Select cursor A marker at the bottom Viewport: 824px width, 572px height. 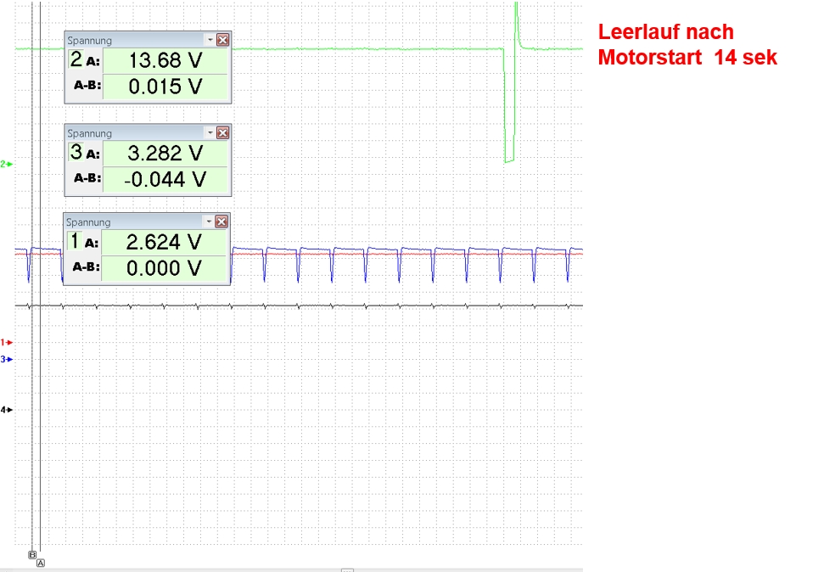pyautogui.click(x=41, y=563)
